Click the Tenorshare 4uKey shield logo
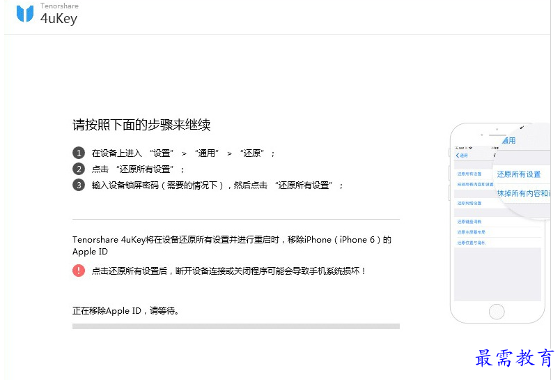560x380 pixels. tap(25, 13)
